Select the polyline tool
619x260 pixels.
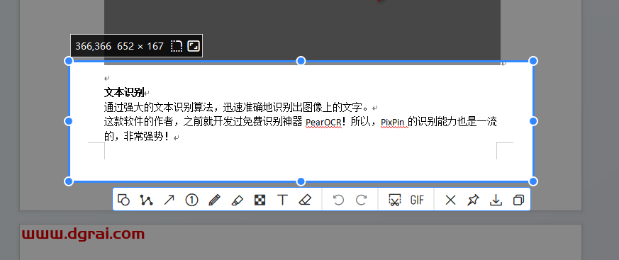(146, 200)
